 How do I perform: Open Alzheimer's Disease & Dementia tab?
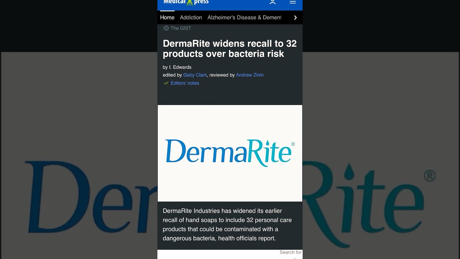[x=244, y=17]
